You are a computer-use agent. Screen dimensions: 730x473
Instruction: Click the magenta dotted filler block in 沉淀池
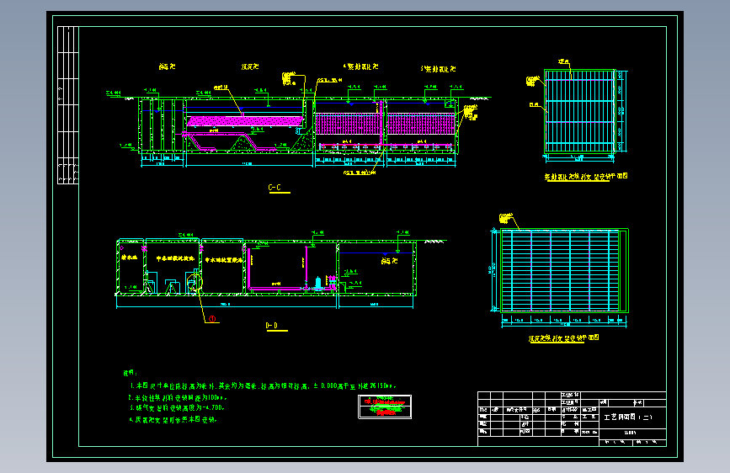[x=244, y=121]
